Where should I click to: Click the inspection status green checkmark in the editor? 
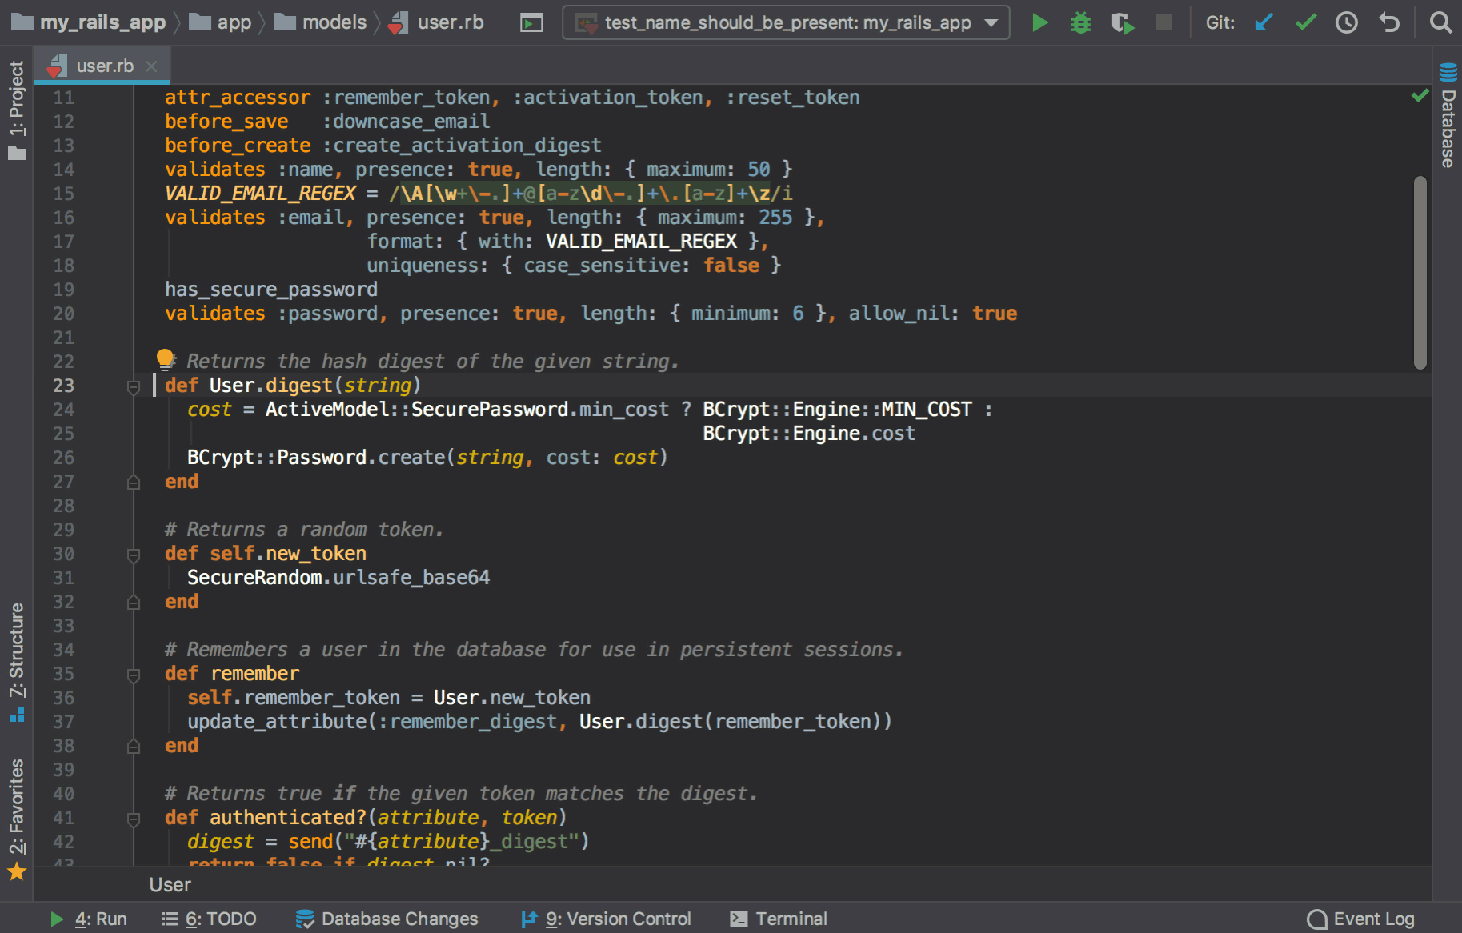(1420, 96)
